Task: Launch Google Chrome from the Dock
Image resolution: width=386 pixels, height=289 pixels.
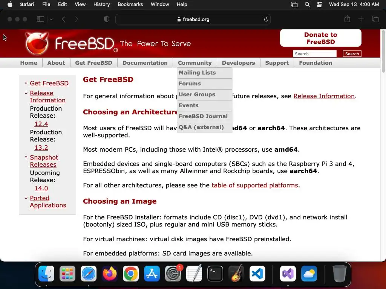Action: click(131, 274)
